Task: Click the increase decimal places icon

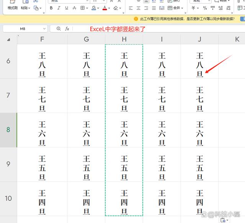Action: click(220, 8)
